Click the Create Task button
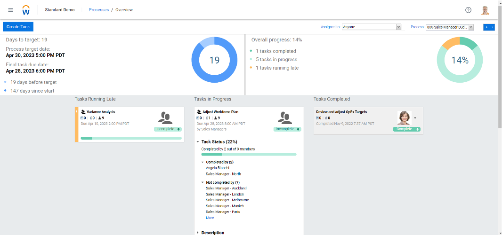 pyautogui.click(x=18, y=27)
